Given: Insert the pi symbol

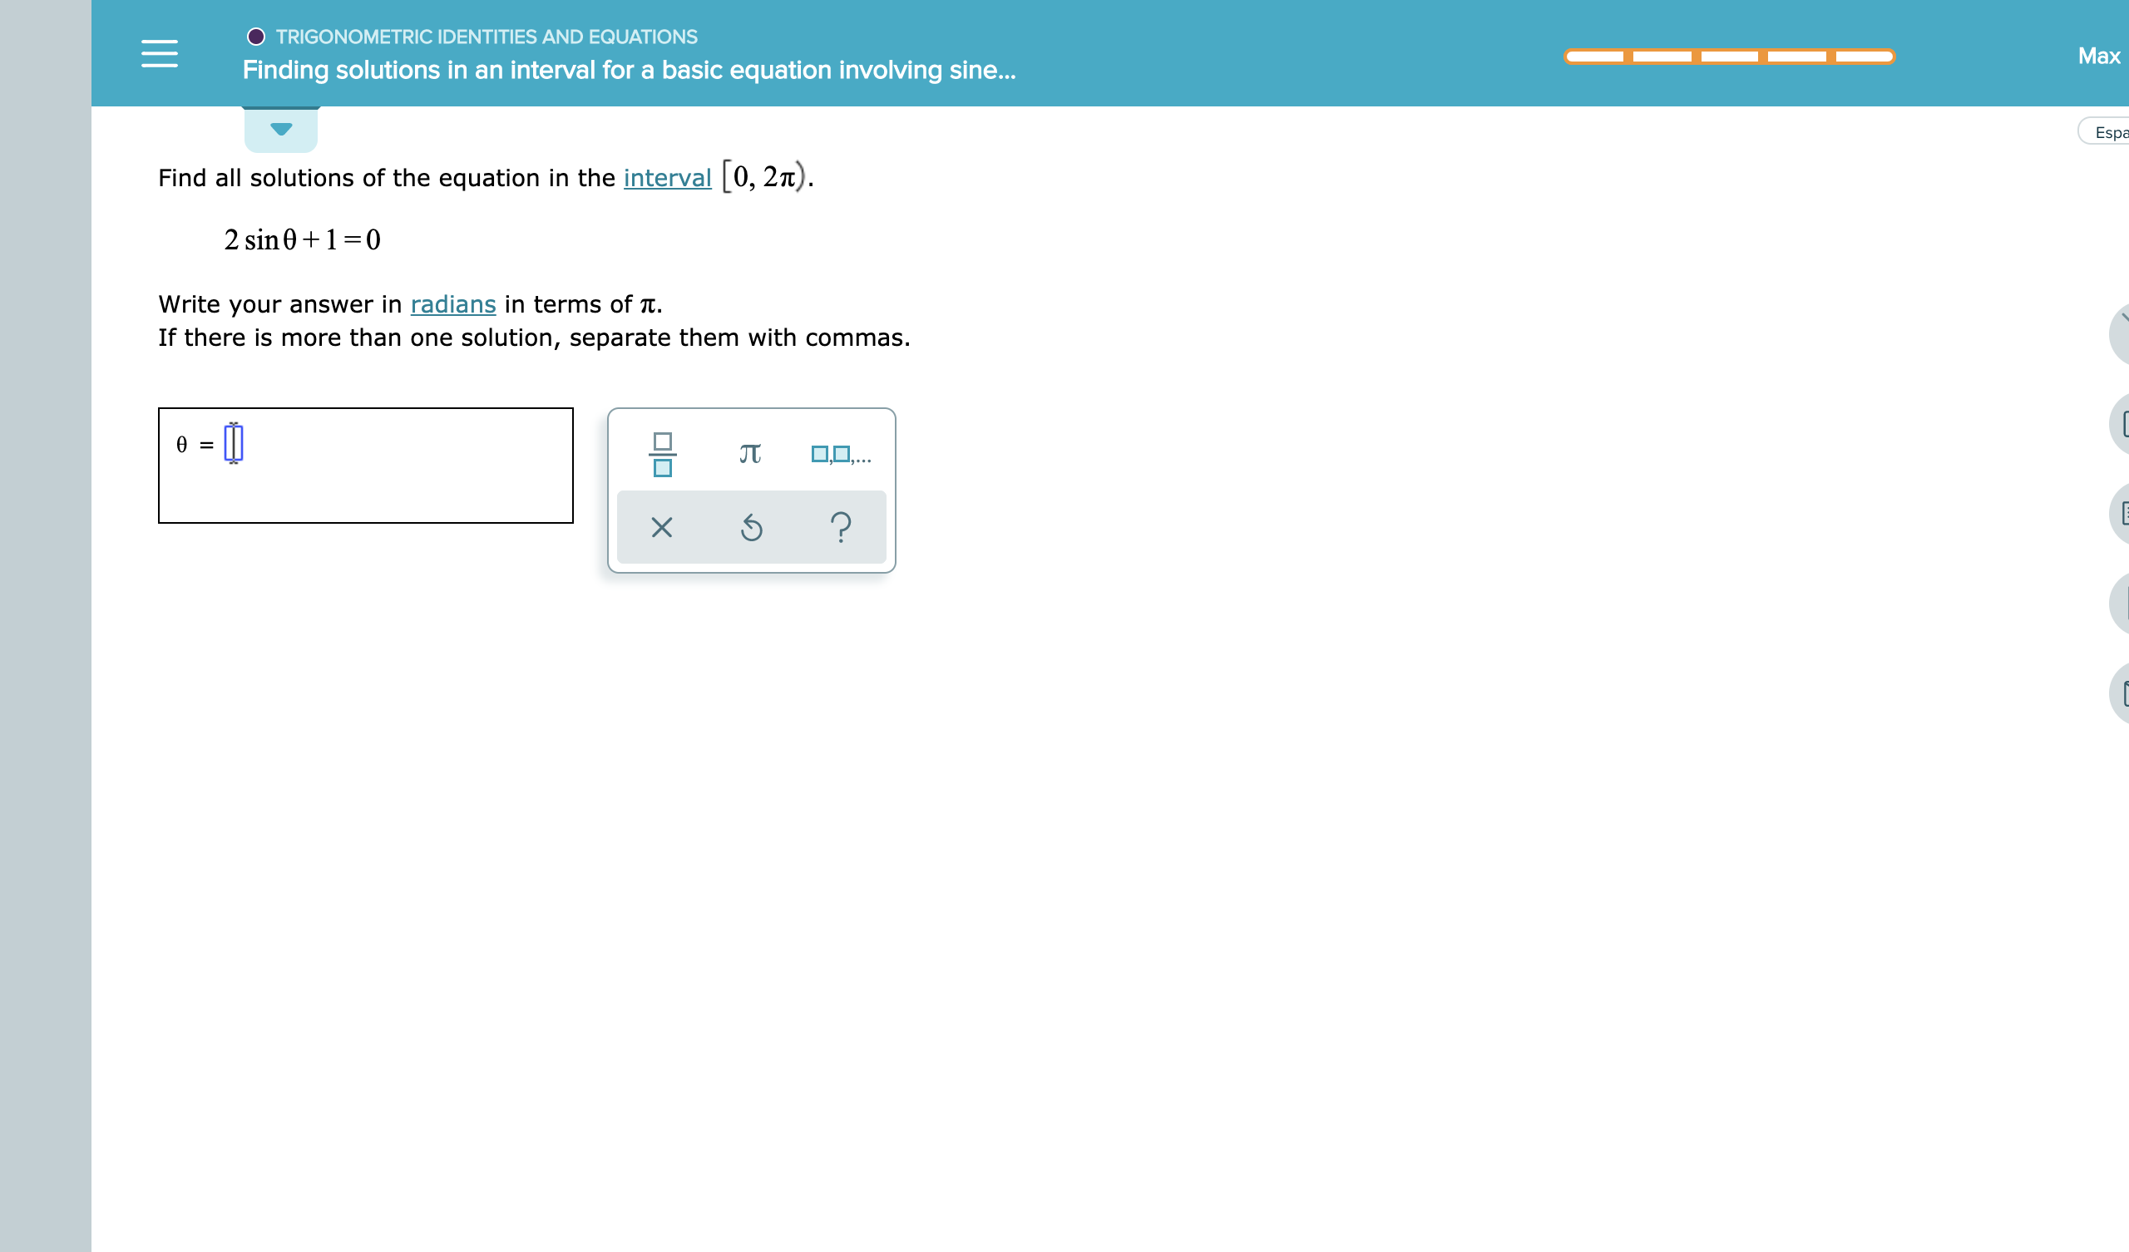Looking at the screenshot, I should 750,455.
